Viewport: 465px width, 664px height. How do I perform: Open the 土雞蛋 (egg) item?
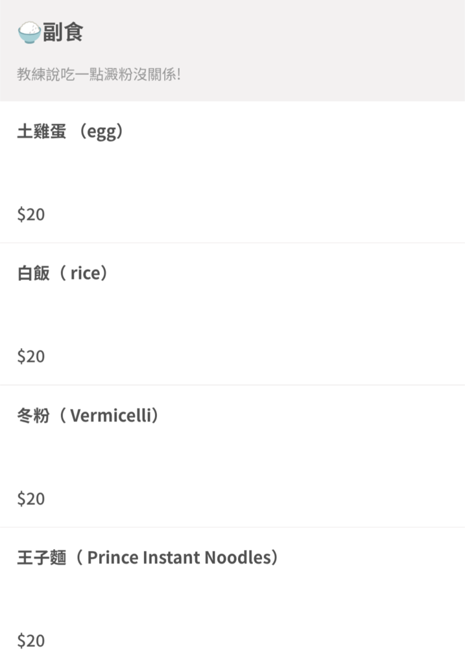click(232, 172)
